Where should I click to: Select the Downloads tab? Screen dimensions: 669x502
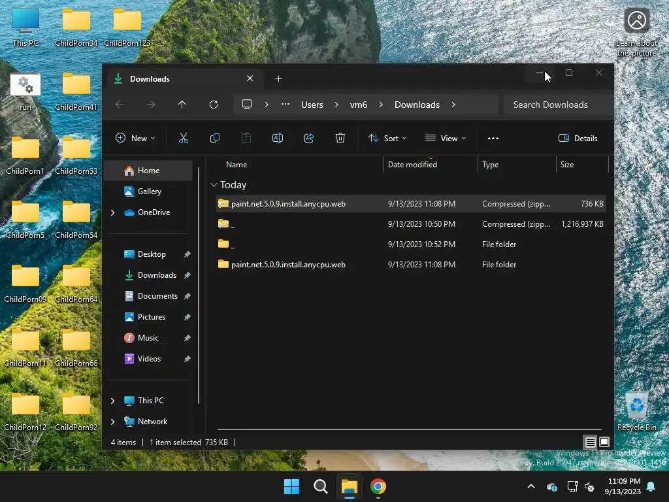pos(183,79)
